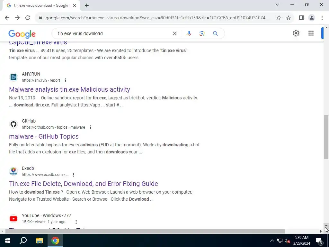This screenshot has height=247, width=329.
Task: Go back using the browser back arrow
Action: (7, 18)
